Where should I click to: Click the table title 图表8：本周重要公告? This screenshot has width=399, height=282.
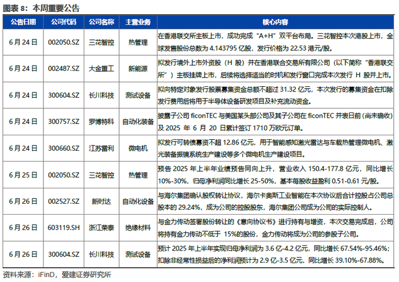click(x=41, y=8)
